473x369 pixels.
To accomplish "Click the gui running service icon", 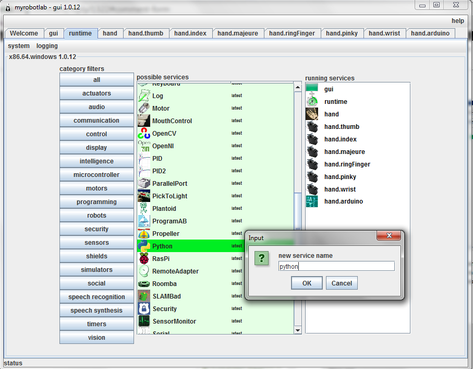I will point(312,88).
